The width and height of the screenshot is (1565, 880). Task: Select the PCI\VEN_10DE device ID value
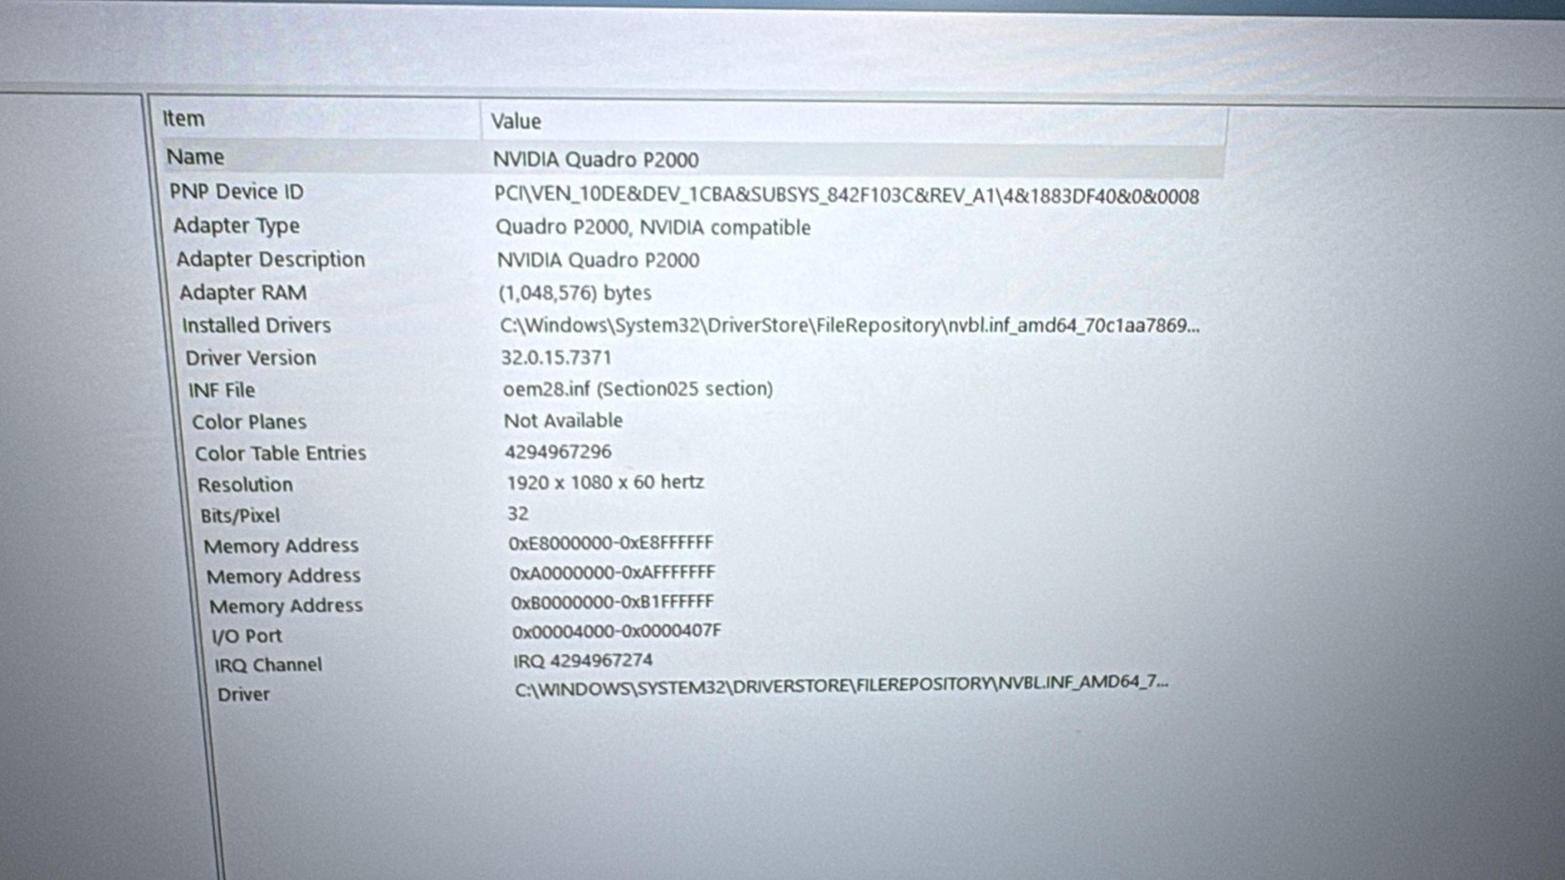click(x=847, y=196)
